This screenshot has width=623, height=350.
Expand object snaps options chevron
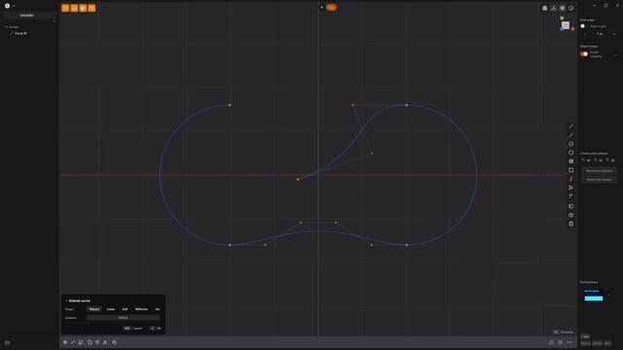tap(615, 54)
